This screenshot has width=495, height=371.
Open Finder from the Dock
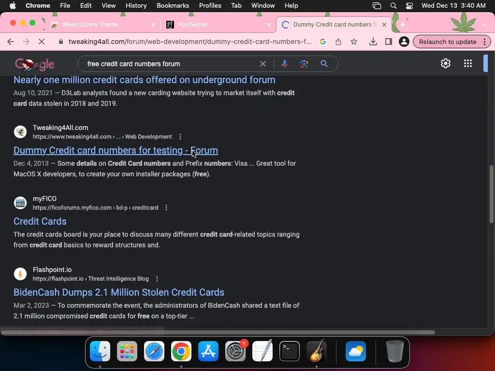[x=100, y=351]
